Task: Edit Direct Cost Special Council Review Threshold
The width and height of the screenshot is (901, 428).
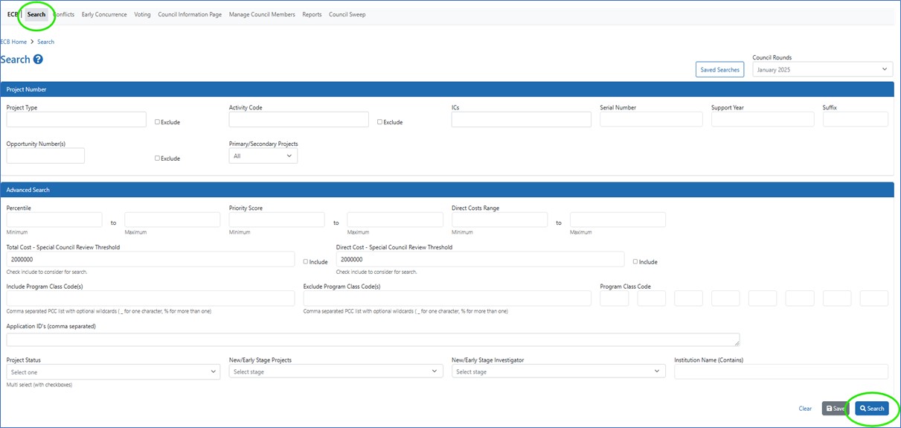Action: point(481,259)
